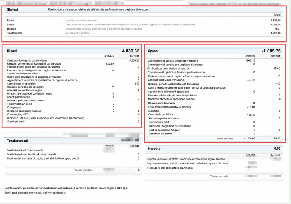Click the 78,93 subtotal value
Screen dimensions: 291x204
277,138
